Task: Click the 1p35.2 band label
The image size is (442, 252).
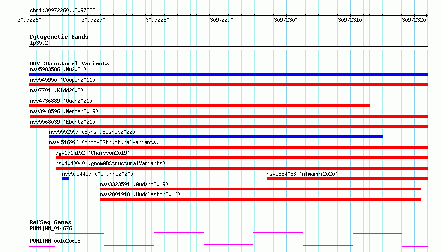Action: tap(39, 43)
